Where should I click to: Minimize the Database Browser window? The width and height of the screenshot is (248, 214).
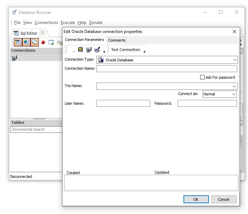(205, 12)
